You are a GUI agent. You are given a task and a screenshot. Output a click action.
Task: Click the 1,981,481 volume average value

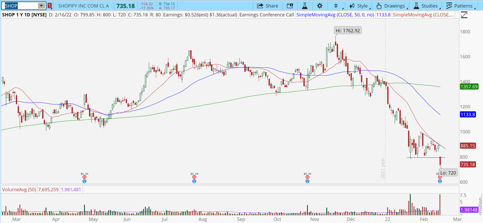(71, 190)
